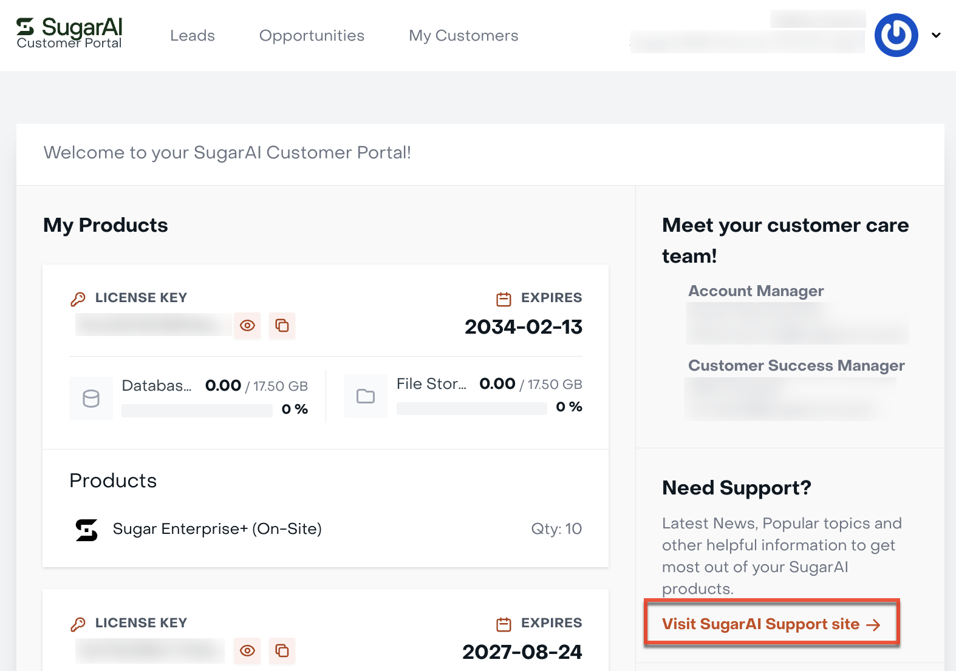Click the File Storage folder icon
Screen dimensions: 956x671
(x=366, y=396)
